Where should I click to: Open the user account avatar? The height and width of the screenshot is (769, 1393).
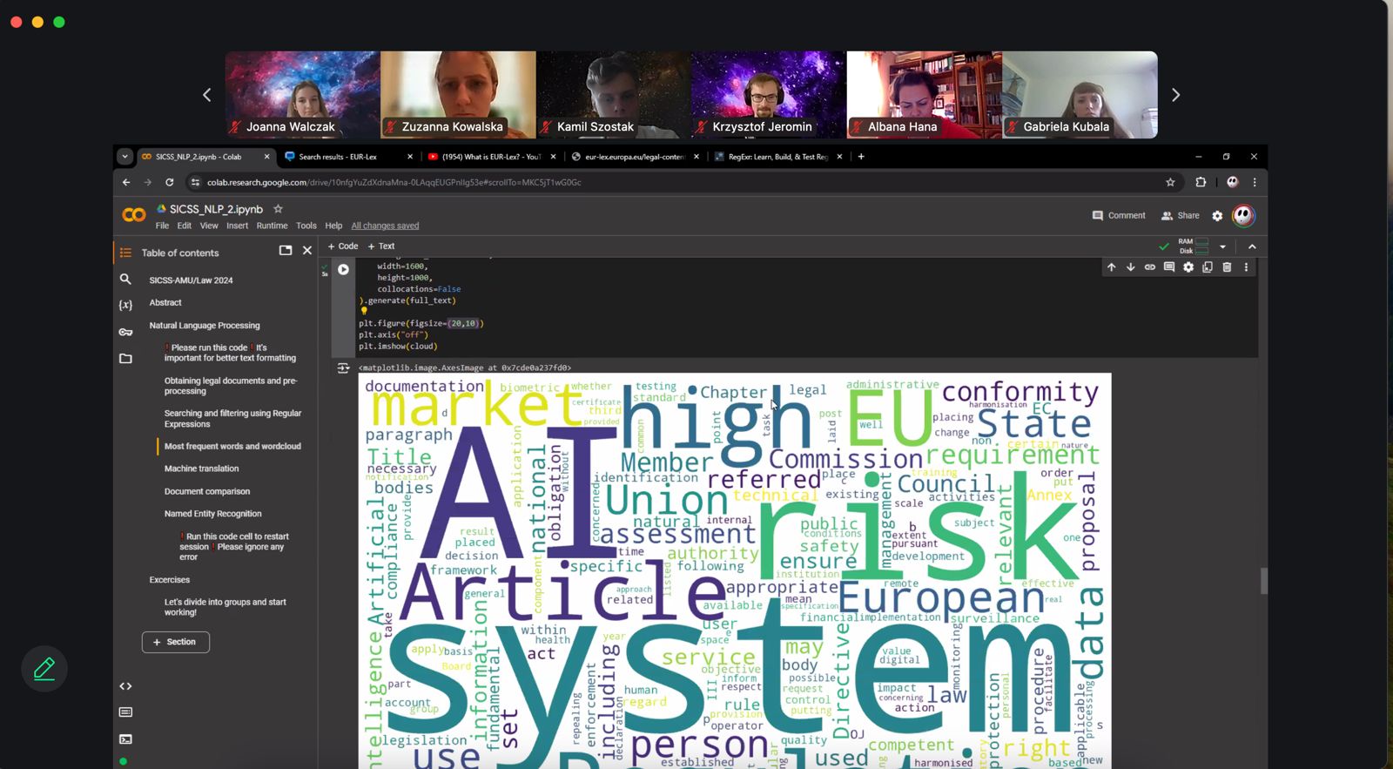[x=1243, y=215]
